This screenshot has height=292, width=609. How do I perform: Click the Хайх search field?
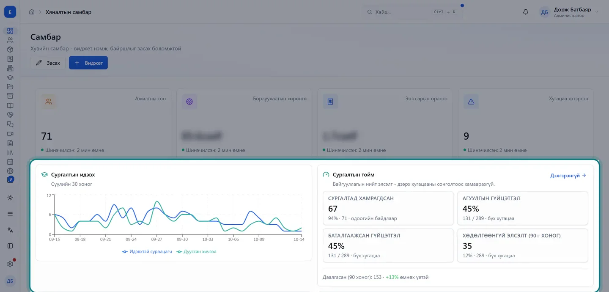(x=412, y=12)
